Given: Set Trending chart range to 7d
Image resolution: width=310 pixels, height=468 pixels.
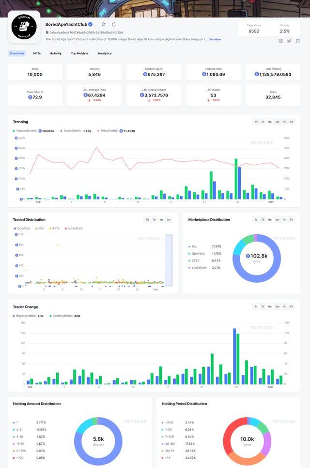Looking at the screenshot, I should [x=263, y=122].
